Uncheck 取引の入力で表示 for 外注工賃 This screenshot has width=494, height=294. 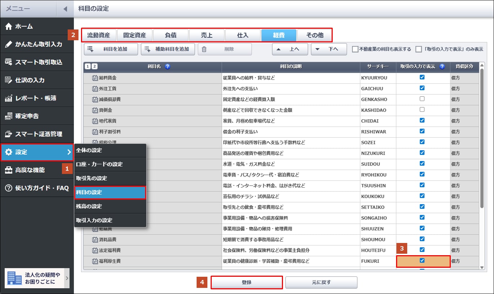click(x=422, y=88)
